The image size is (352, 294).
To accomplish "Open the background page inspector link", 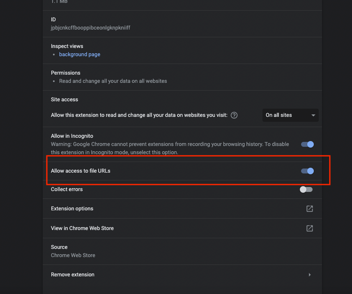I will (x=79, y=55).
